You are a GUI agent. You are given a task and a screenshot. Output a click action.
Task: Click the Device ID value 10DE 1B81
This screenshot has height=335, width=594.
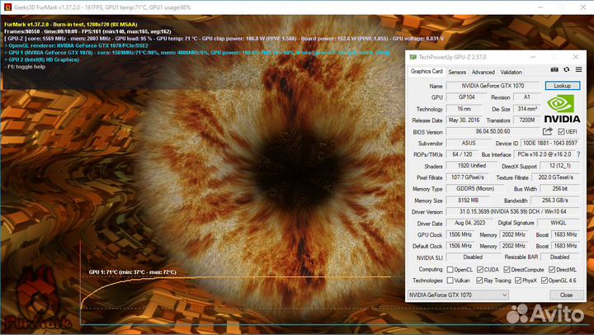point(550,143)
